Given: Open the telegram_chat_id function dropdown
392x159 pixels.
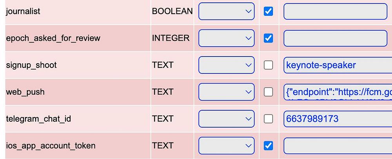Looking at the screenshot, I should click(227, 119).
